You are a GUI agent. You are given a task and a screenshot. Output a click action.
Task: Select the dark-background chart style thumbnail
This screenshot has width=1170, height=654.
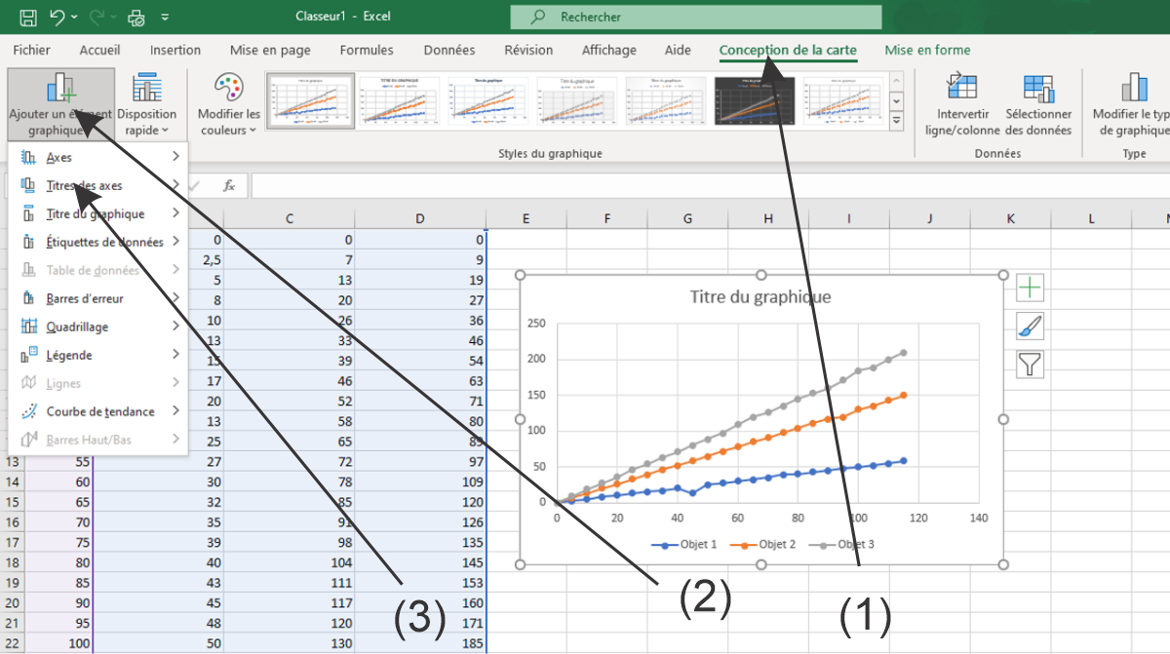[x=755, y=100]
